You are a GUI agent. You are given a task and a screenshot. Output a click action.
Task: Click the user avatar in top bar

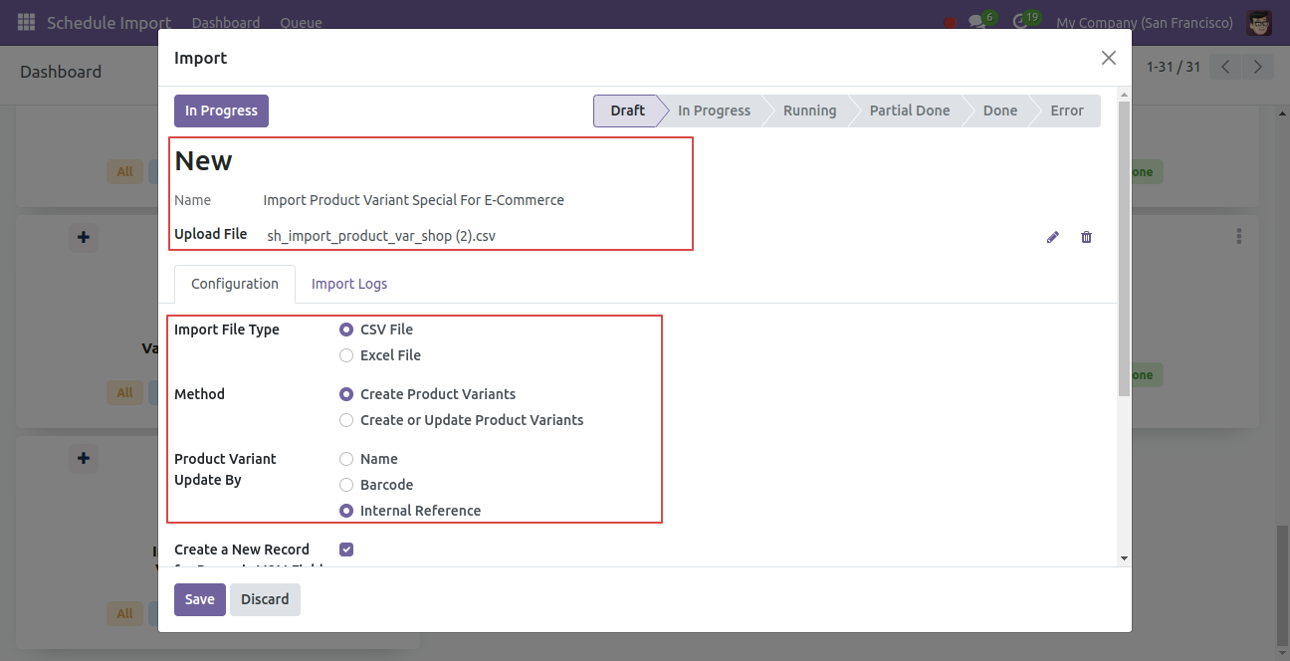[1259, 22]
